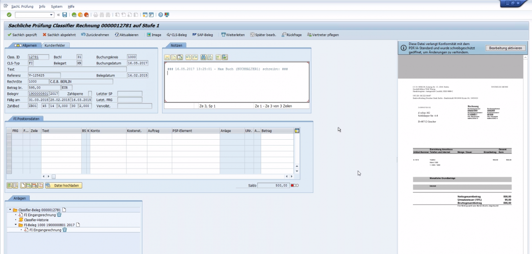This screenshot has width=532, height=254.
Task: Open the Sachl. Prüfung menu
Action: (22, 6)
